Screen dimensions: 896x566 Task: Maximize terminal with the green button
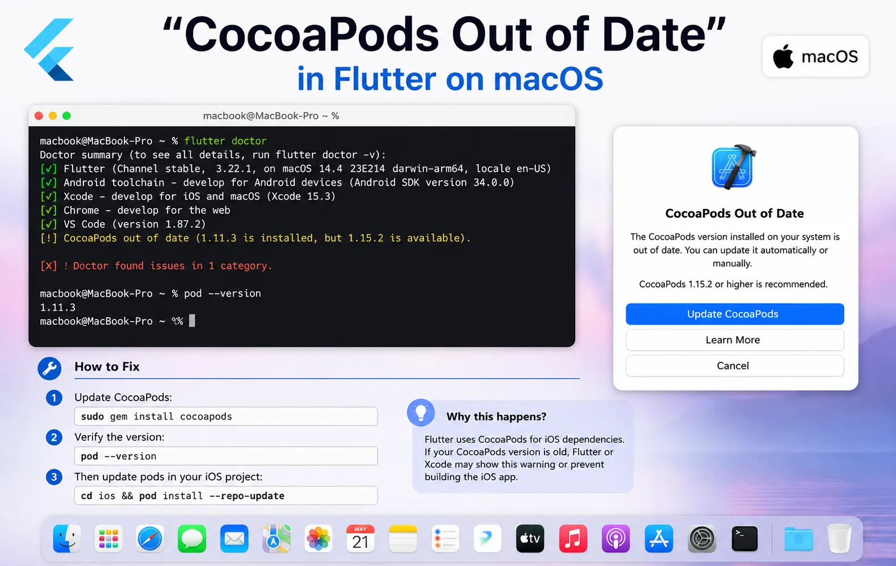pyautogui.click(x=66, y=116)
